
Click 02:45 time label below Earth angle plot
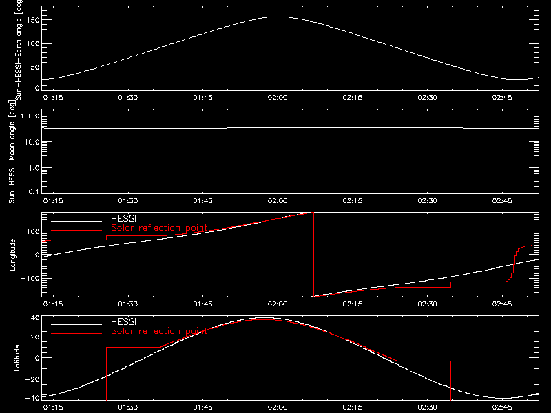502,97
